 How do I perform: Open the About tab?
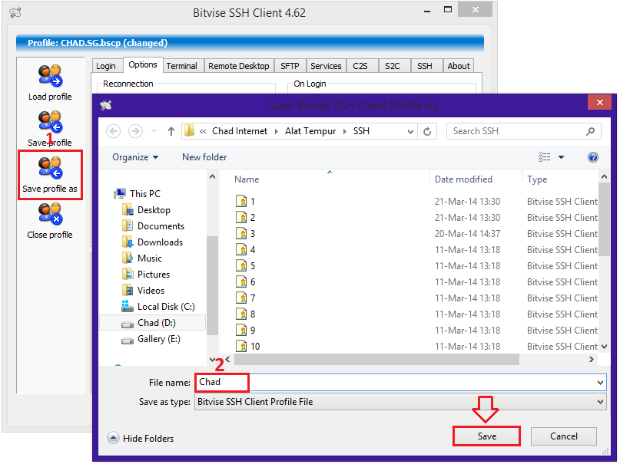pos(459,66)
